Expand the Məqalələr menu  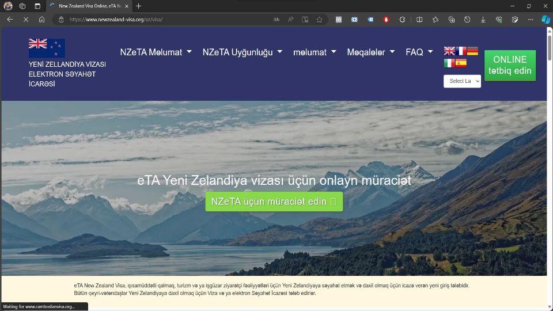click(370, 52)
